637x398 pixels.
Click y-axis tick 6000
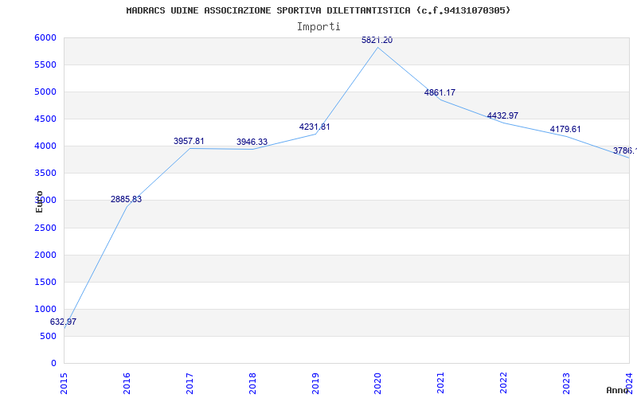(45, 37)
